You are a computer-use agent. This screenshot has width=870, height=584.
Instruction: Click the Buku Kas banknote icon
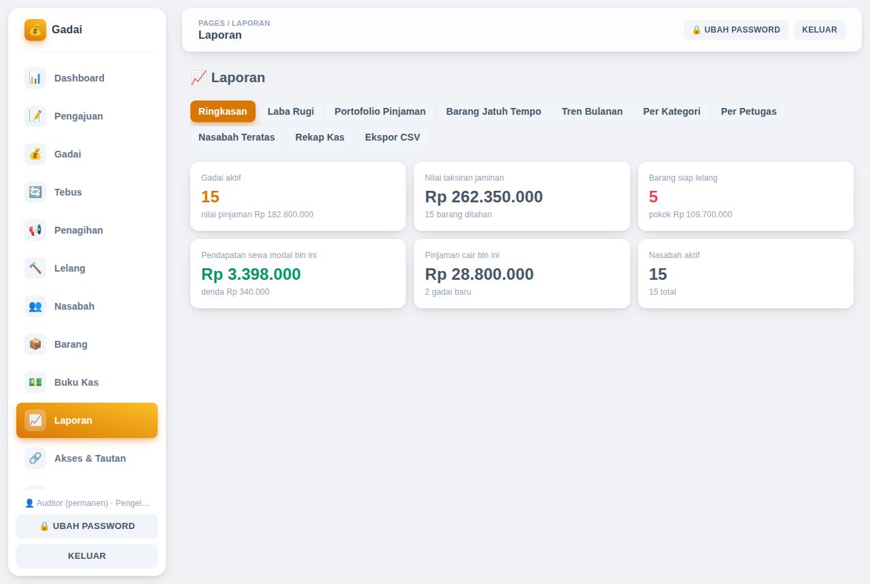pos(35,382)
